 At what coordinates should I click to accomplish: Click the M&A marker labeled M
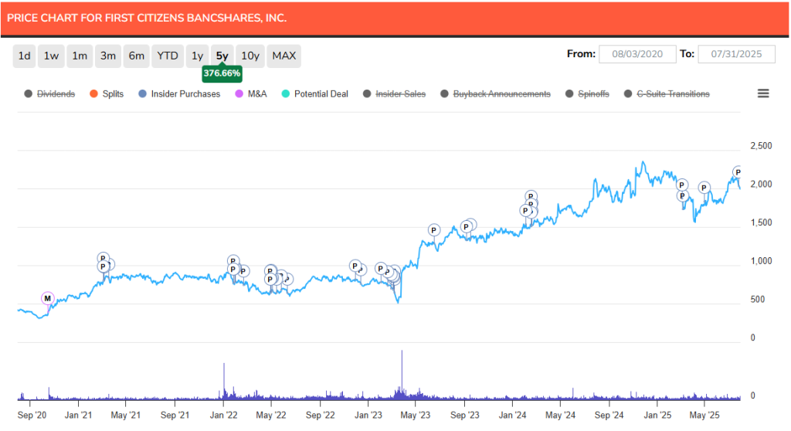(x=47, y=298)
